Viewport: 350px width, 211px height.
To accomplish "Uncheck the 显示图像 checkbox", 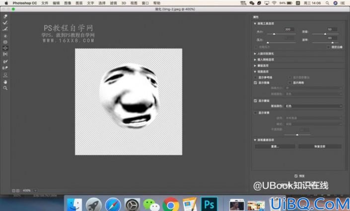I will click(255, 82).
